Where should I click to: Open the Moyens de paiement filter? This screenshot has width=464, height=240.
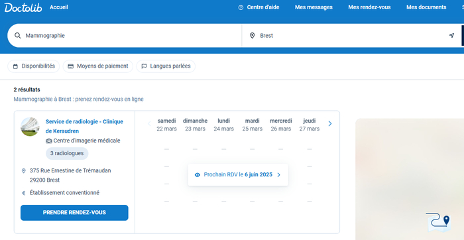98,66
